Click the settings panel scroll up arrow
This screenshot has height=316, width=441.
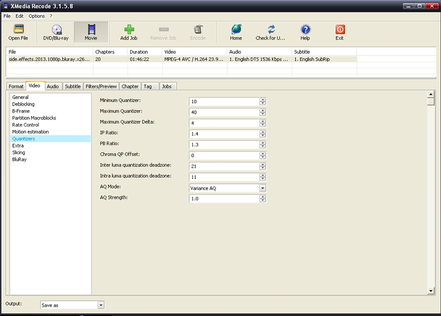431,94
